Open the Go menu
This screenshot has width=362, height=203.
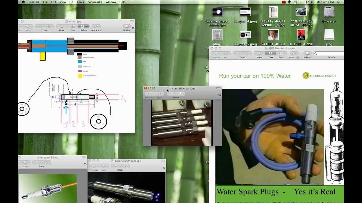[71, 2]
